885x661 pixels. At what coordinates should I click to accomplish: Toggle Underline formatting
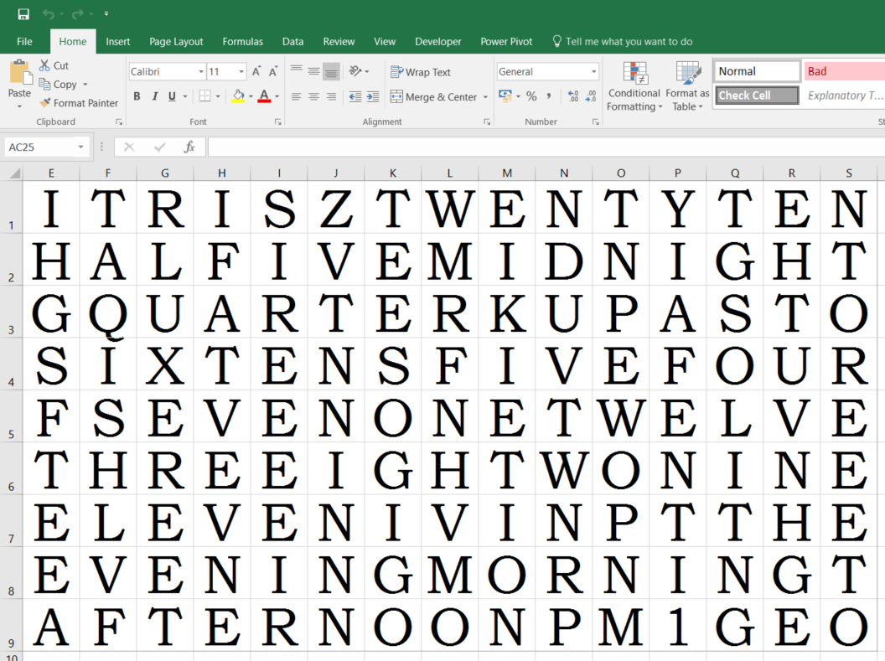tap(172, 96)
